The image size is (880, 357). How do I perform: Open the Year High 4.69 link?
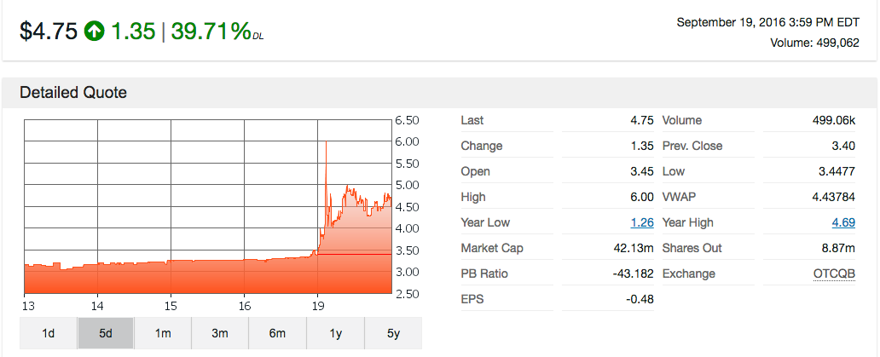point(842,223)
